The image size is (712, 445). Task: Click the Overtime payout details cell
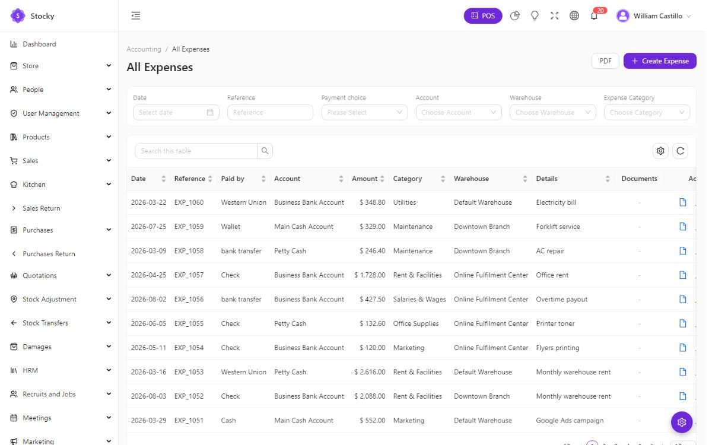pyautogui.click(x=562, y=299)
